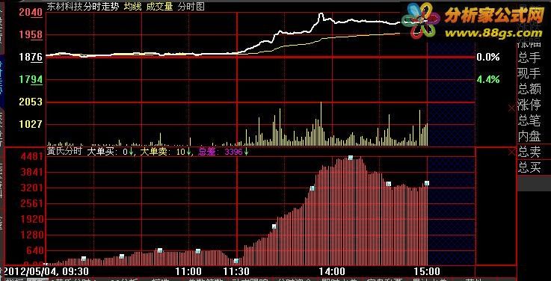The width and height of the screenshot is (551, 281).
Task: Open the 黃氏分时 indicator name menu
Action: pos(64,152)
